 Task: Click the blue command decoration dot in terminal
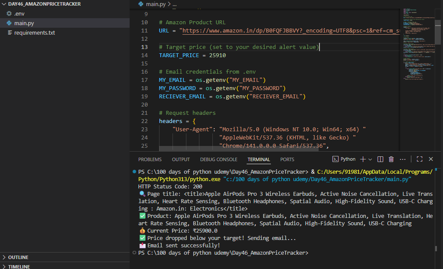(x=134, y=172)
